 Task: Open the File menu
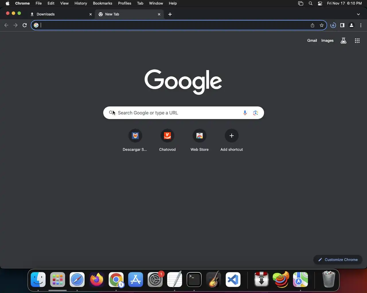tap(38, 3)
